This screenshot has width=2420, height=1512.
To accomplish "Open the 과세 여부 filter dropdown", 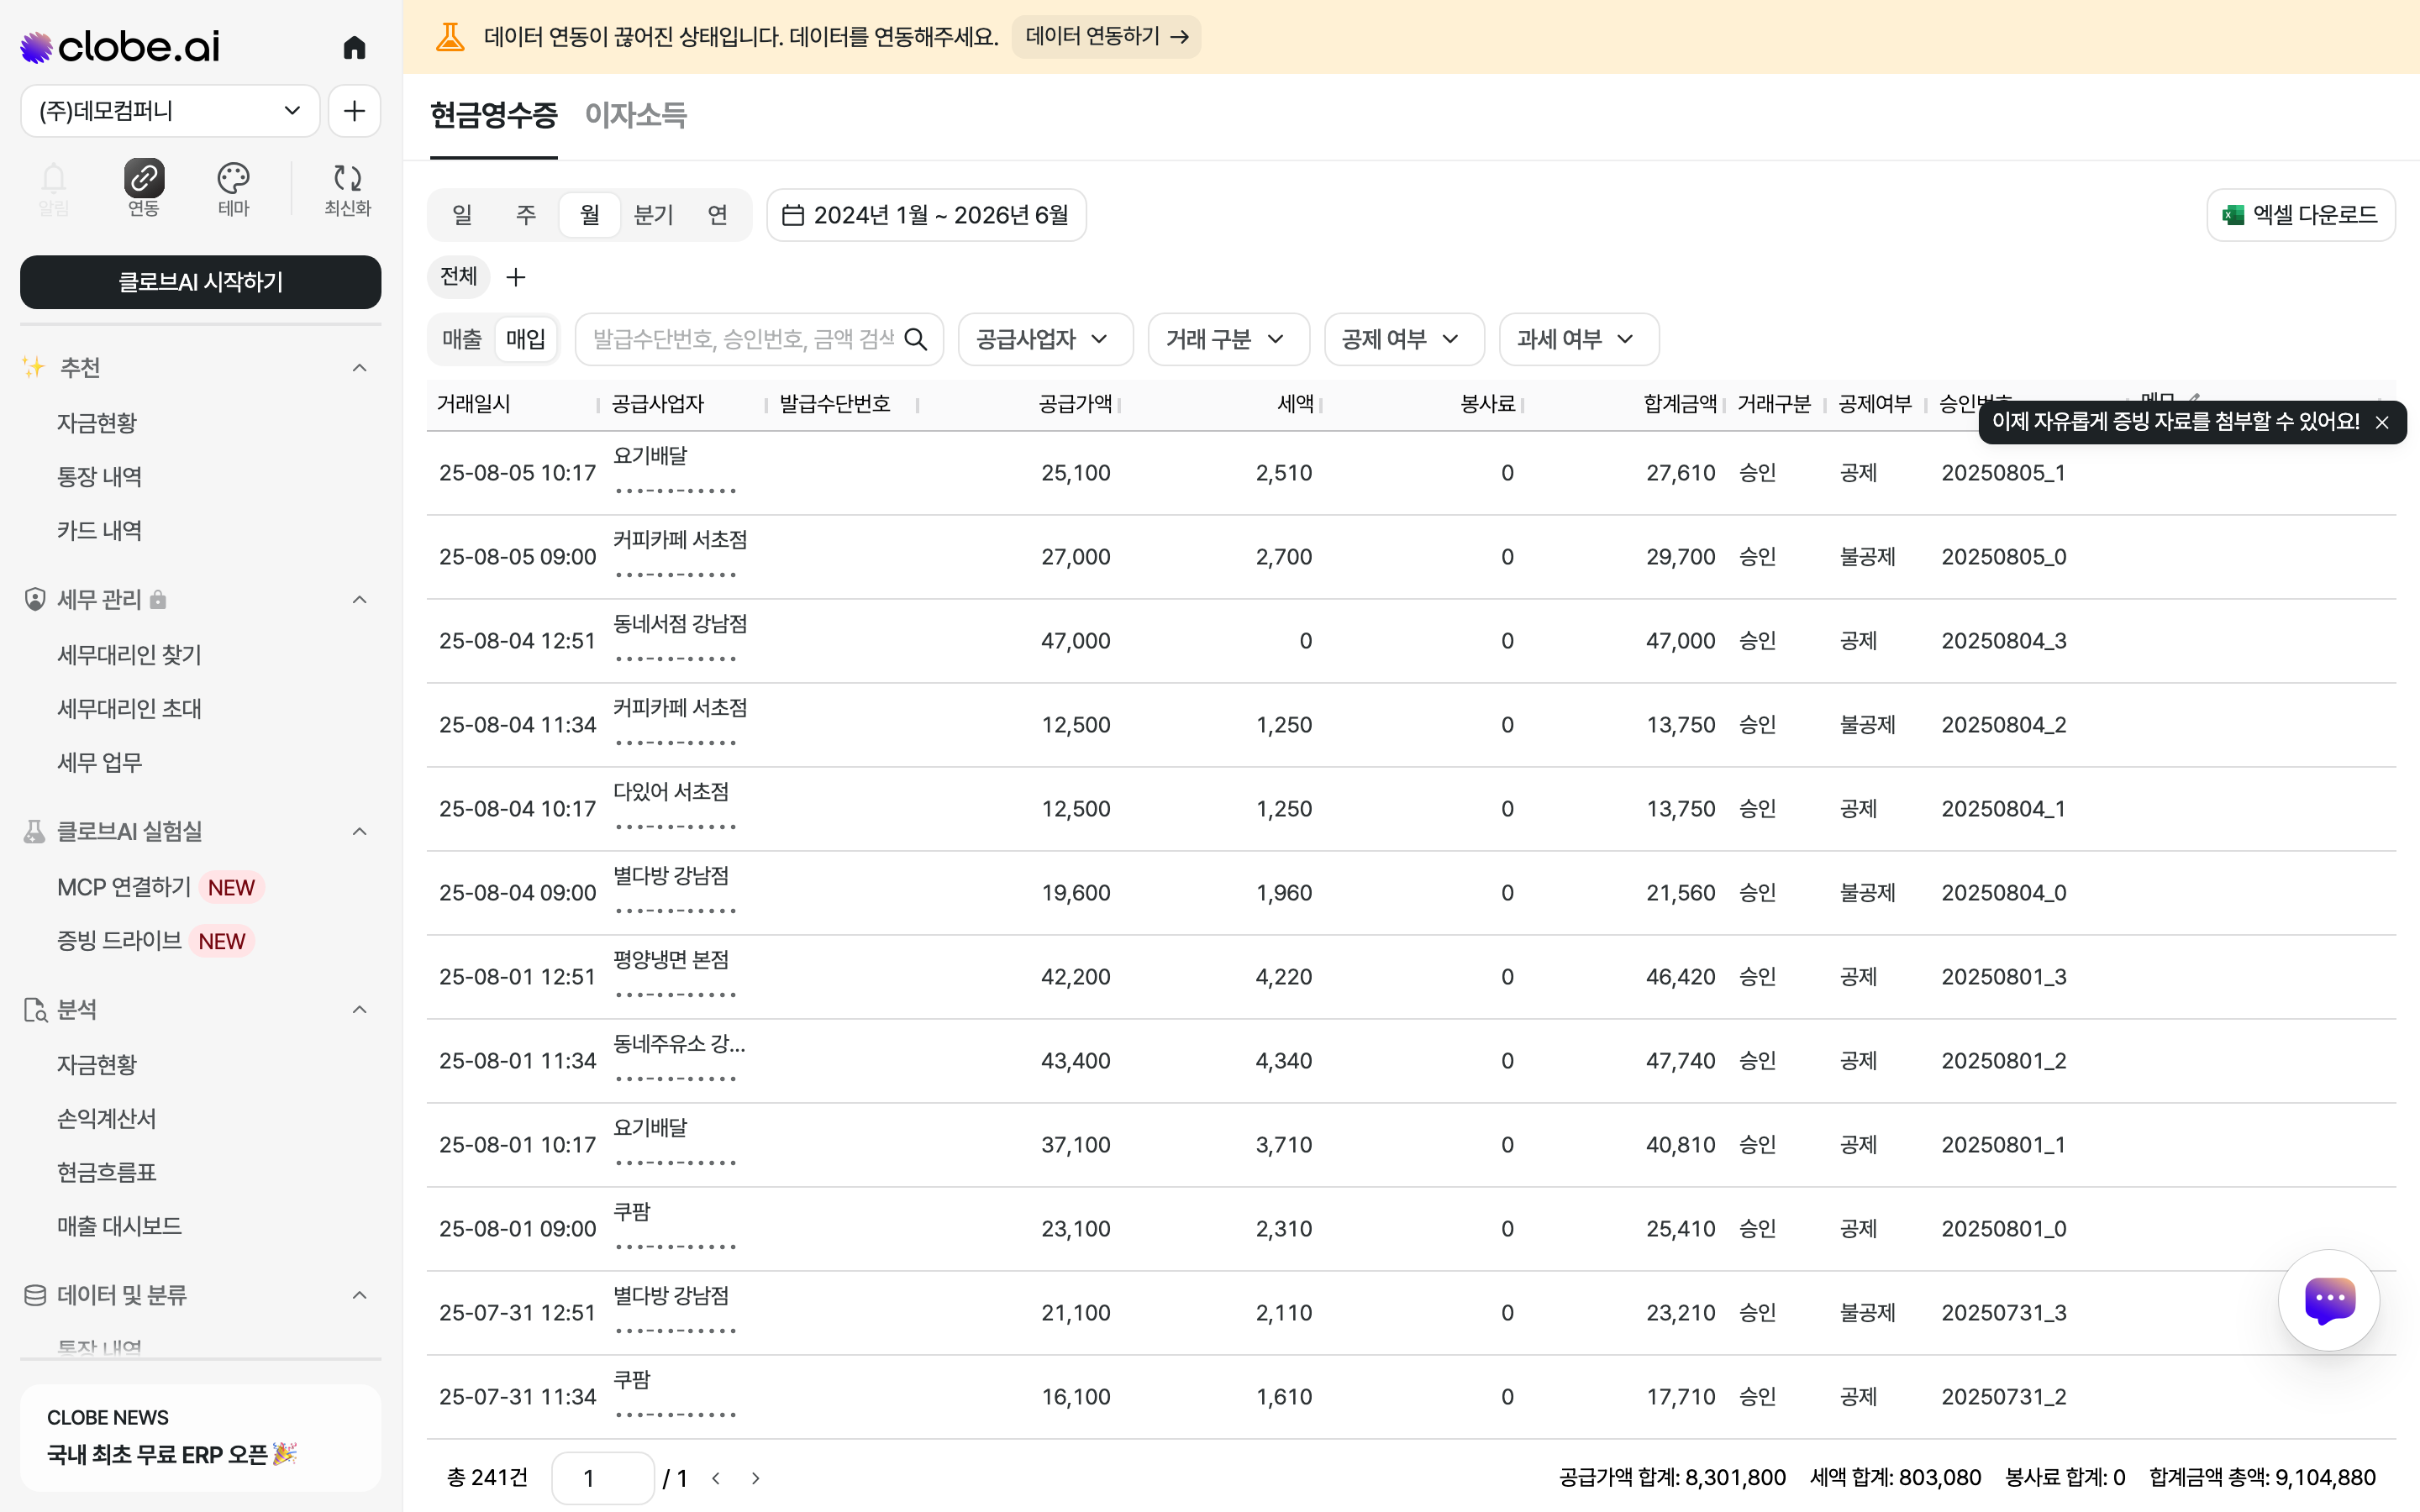I will [x=1579, y=339].
